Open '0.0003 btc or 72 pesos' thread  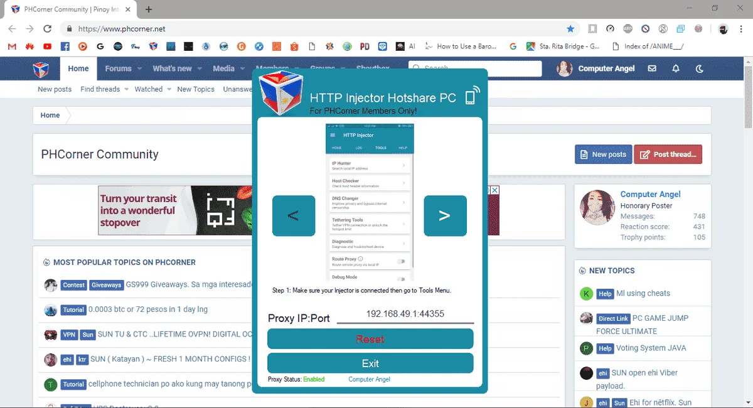click(148, 309)
